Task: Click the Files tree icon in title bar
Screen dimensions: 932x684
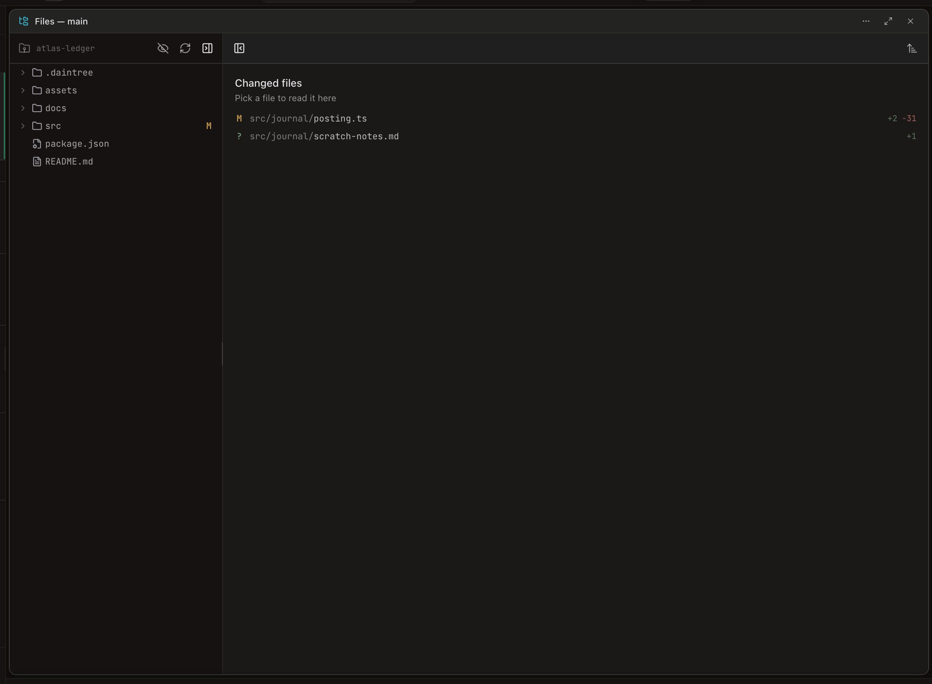Action: tap(24, 21)
